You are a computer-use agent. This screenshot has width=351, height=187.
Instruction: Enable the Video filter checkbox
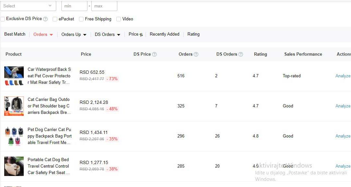(x=119, y=19)
